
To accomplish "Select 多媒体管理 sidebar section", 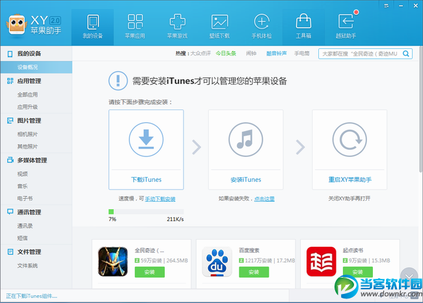I will [x=36, y=160].
